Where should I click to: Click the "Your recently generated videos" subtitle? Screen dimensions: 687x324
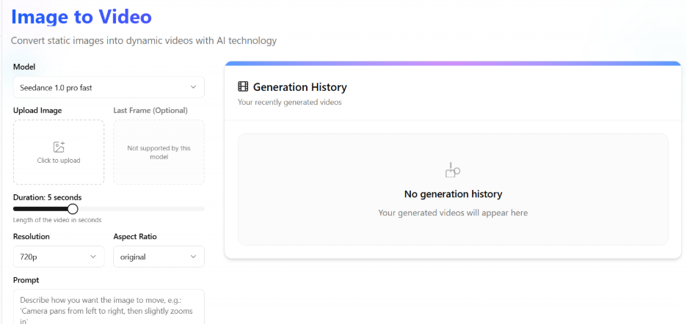(289, 103)
